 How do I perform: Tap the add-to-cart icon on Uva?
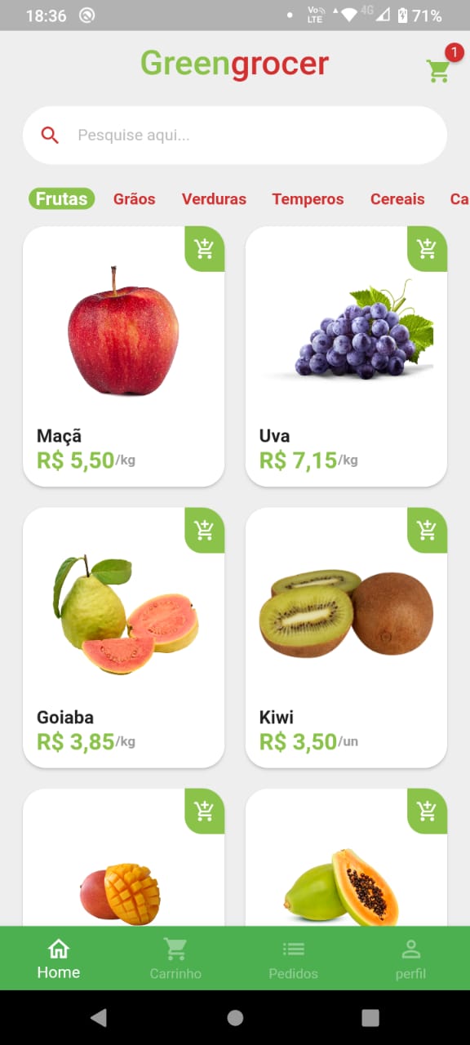tap(427, 250)
